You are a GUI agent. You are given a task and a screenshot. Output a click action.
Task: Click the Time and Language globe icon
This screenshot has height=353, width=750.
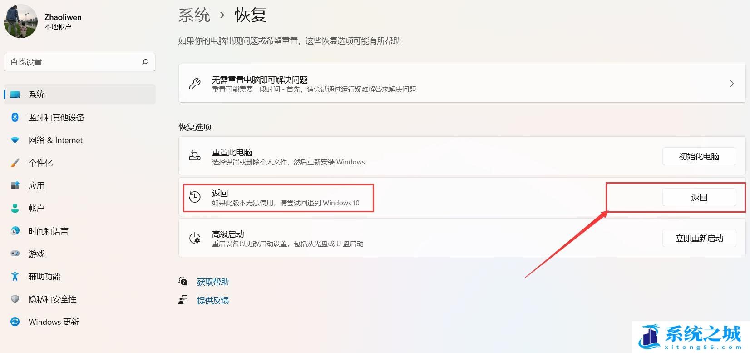coord(15,231)
